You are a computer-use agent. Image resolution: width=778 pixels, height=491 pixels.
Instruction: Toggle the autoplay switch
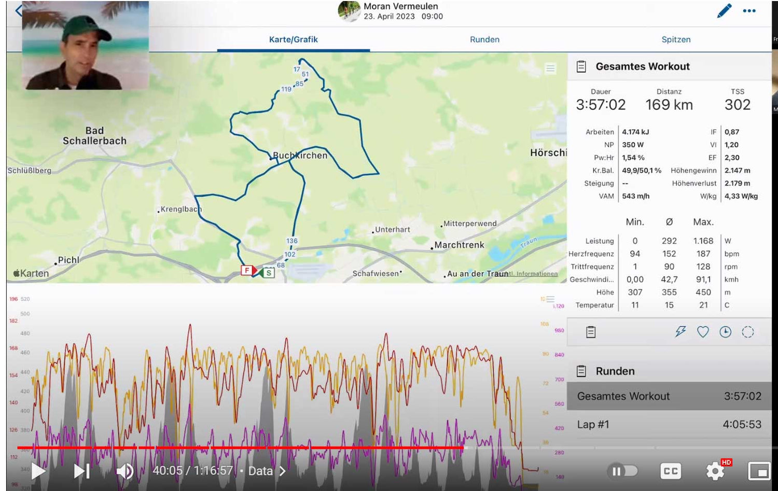click(x=622, y=471)
